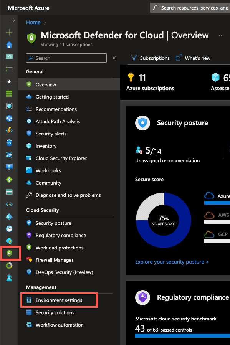Click Microsoft cloud security benchmark text
The width and height of the screenshot is (230, 345).
176,319
